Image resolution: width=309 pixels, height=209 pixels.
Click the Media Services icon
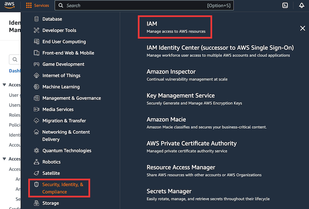[37, 109]
